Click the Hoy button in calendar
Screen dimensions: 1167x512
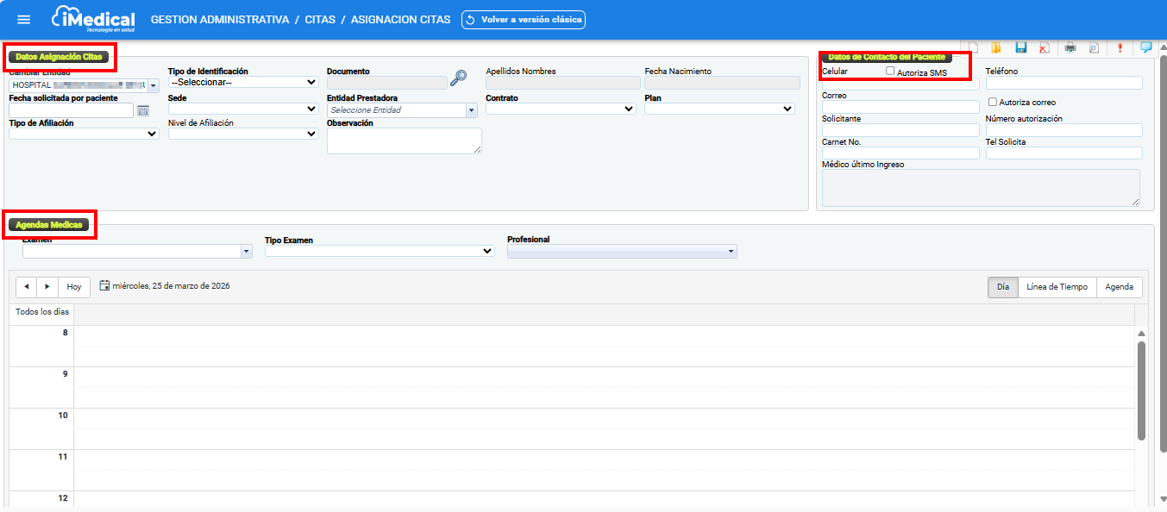tap(74, 287)
